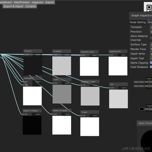The height and width of the screenshot is (152, 152).
Task: Click the Main Preview panel header
Action: click(x=144, y=123)
